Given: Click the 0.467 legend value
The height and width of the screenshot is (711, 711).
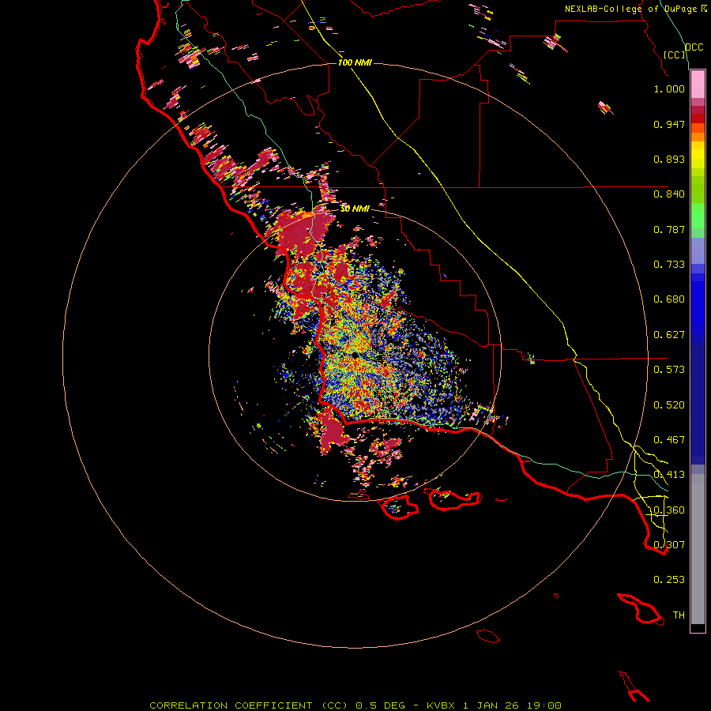Looking at the screenshot, I should click(669, 440).
